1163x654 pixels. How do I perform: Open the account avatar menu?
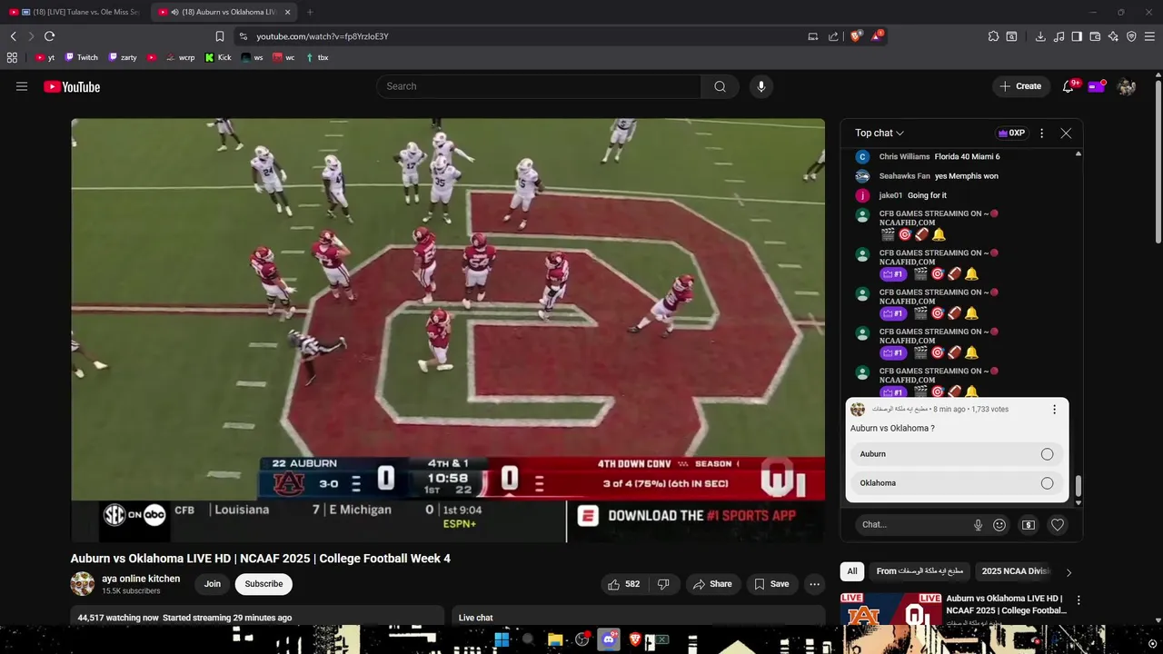coord(1127,86)
